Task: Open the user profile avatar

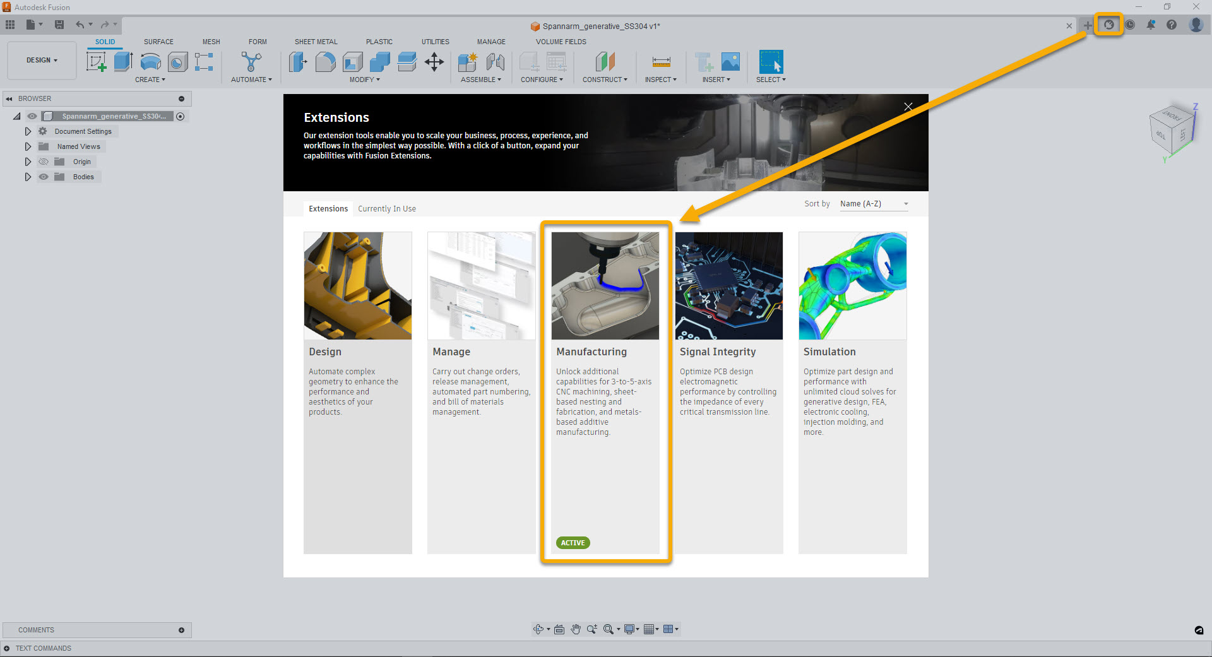Action: 1196,25
